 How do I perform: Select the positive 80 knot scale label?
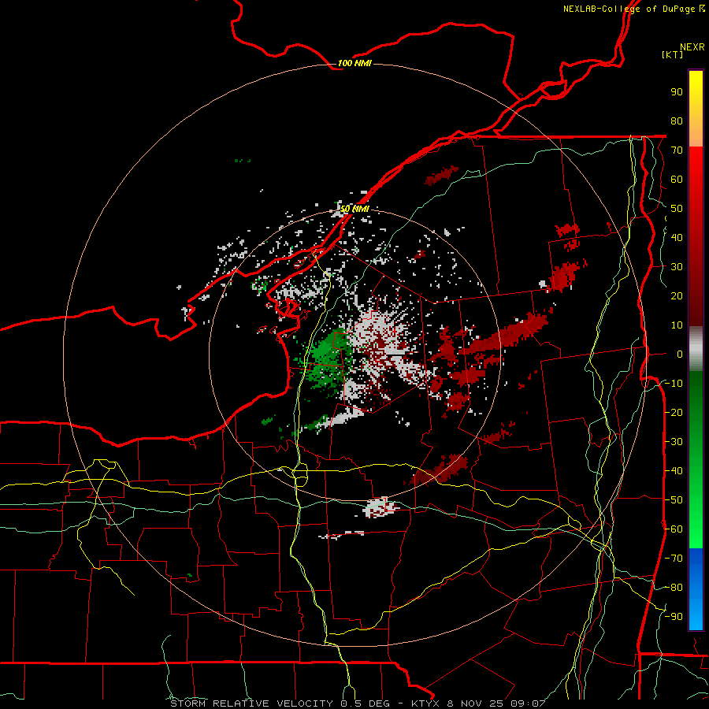[x=677, y=121]
